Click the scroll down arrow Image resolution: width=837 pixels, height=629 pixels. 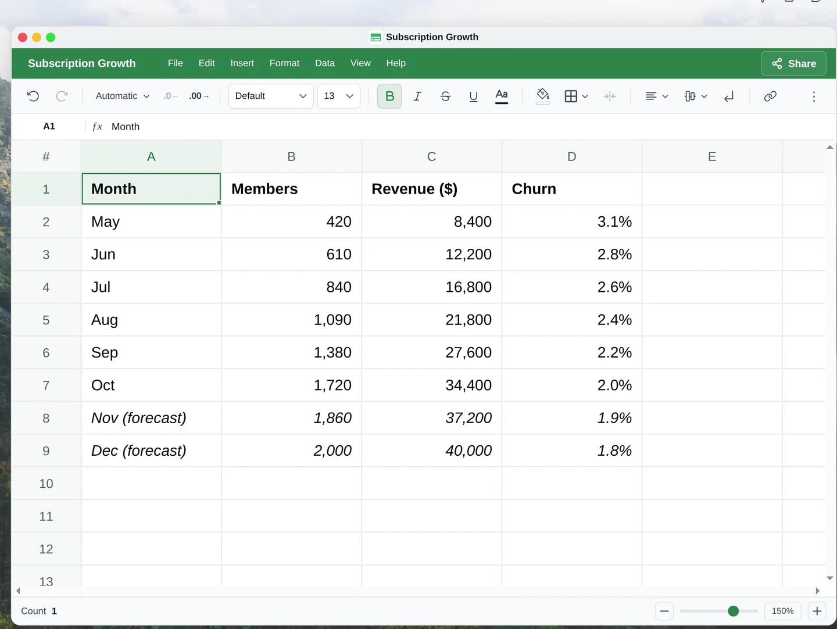[830, 578]
